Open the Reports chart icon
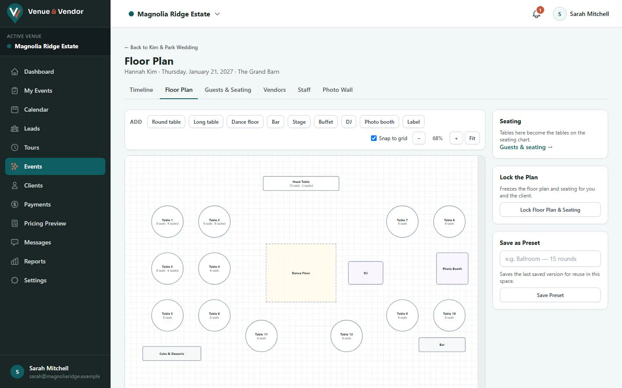This screenshot has width=622, height=388. pos(15,261)
